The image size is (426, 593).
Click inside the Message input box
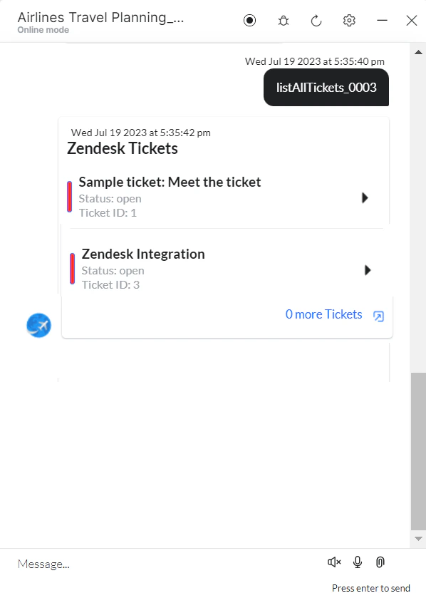[142, 563]
